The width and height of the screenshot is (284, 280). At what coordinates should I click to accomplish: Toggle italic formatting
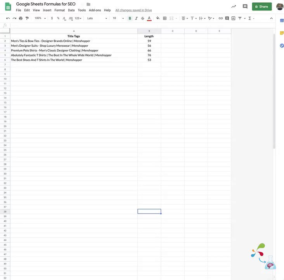point(137,18)
